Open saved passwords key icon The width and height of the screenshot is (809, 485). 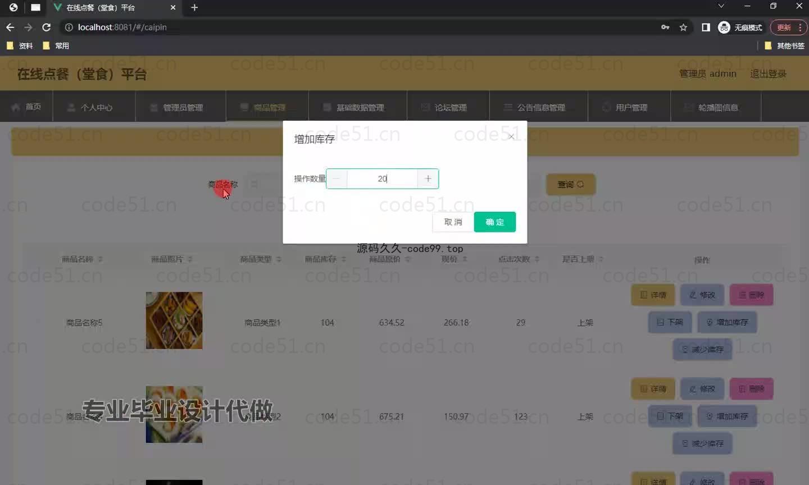665,27
